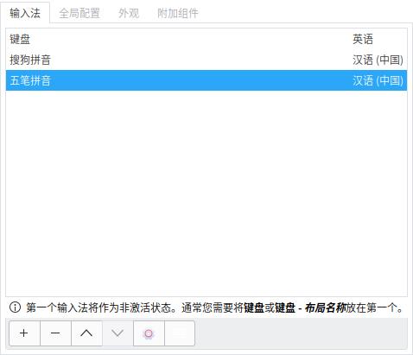413x355 pixels.
Task: Select the 搜狗拼音 input method row
Action: [x=206, y=60]
